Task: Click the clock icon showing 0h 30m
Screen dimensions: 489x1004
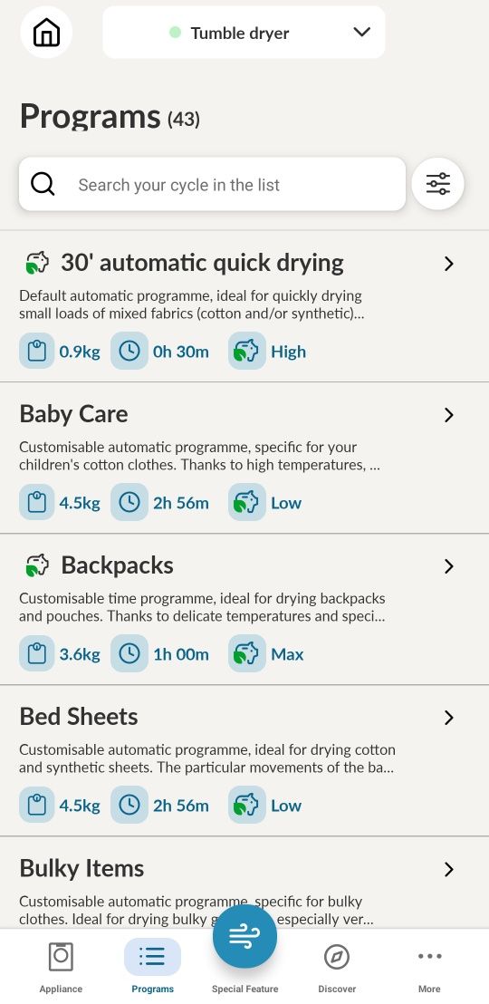Action: (129, 351)
